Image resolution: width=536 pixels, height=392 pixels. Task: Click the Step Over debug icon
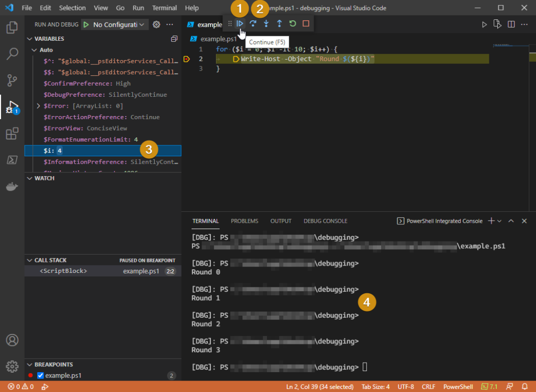[x=252, y=23]
